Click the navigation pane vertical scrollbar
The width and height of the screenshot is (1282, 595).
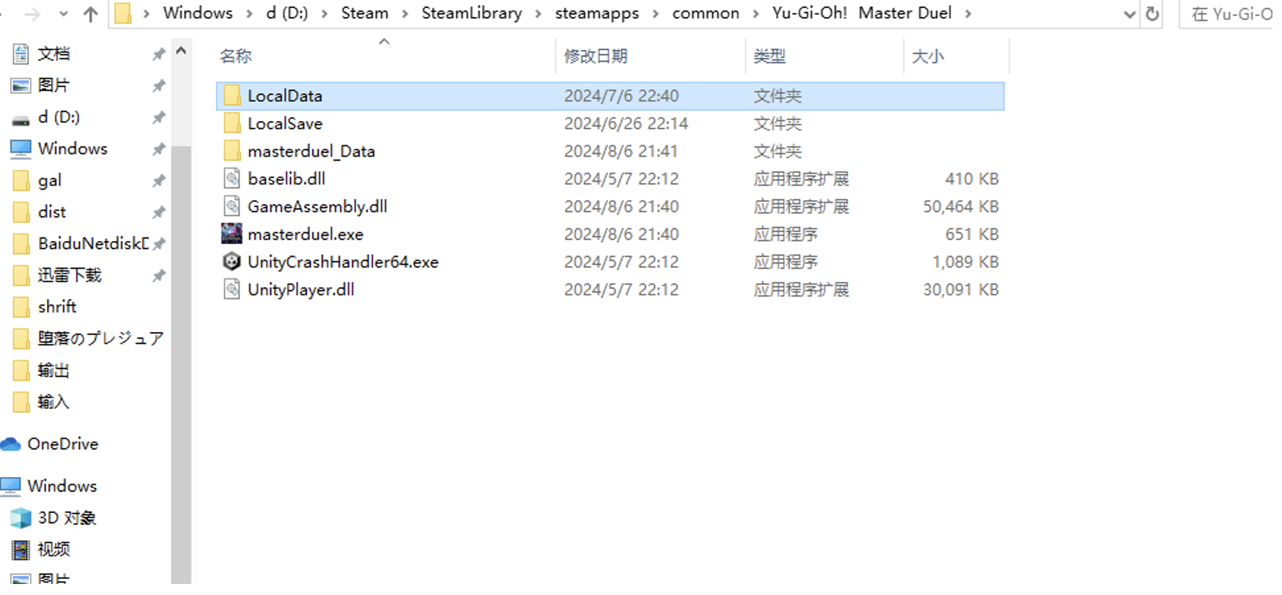pyautogui.click(x=181, y=315)
